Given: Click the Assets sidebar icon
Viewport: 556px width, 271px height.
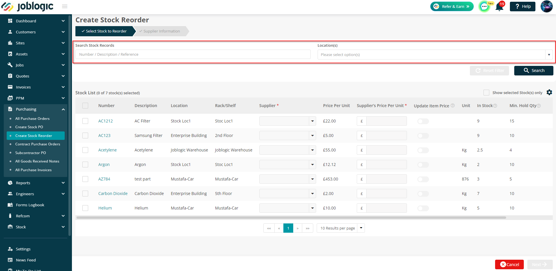Looking at the screenshot, I should (10, 54).
